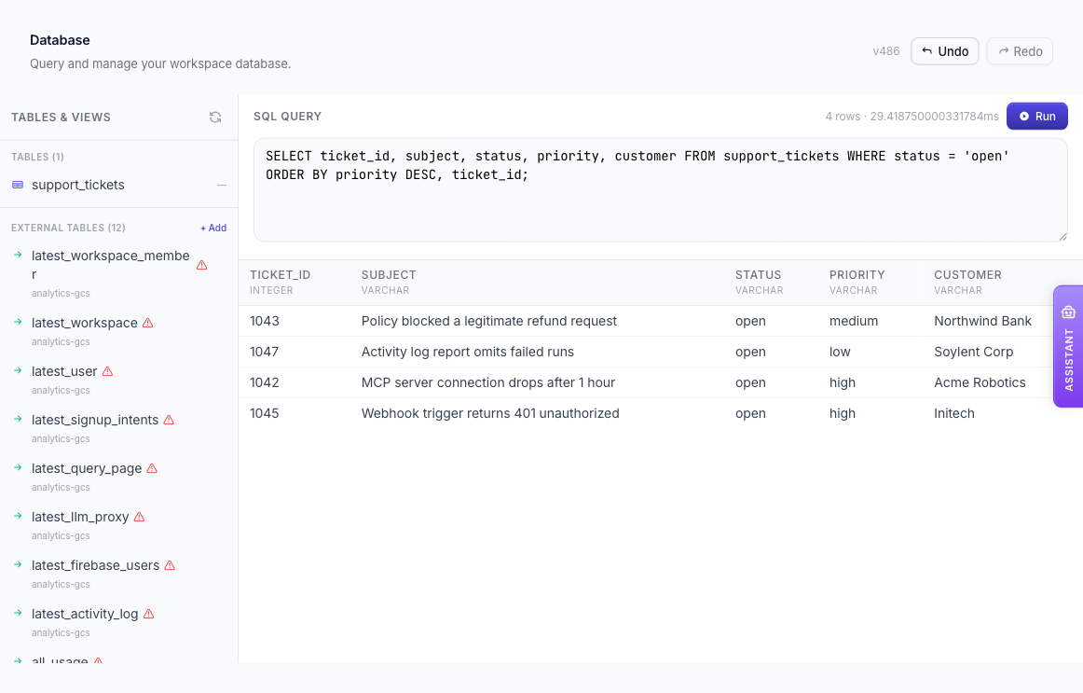Image resolution: width=1083 pixels, height=693 pixels.
Task: Click 'Webhook trigger returns 401 unauthorized'
Action: click(490, 413)
